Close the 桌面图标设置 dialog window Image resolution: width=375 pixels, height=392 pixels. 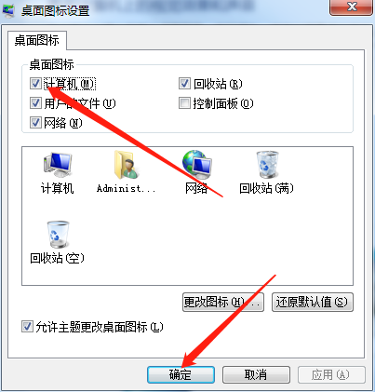[351, 7]
